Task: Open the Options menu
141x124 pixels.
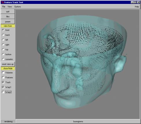Action: pyautogui.click(x=18, y=7)
